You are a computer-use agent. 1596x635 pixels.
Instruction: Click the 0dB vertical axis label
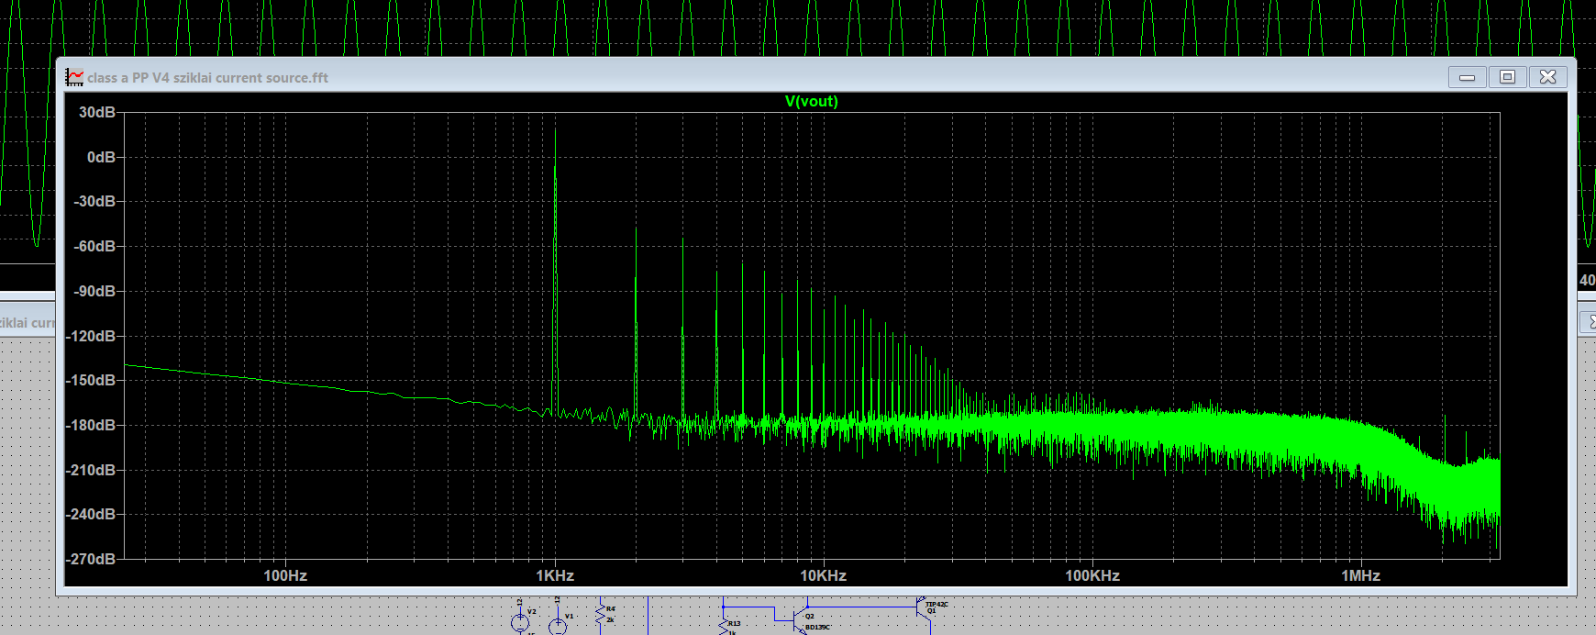coord(101,157)
